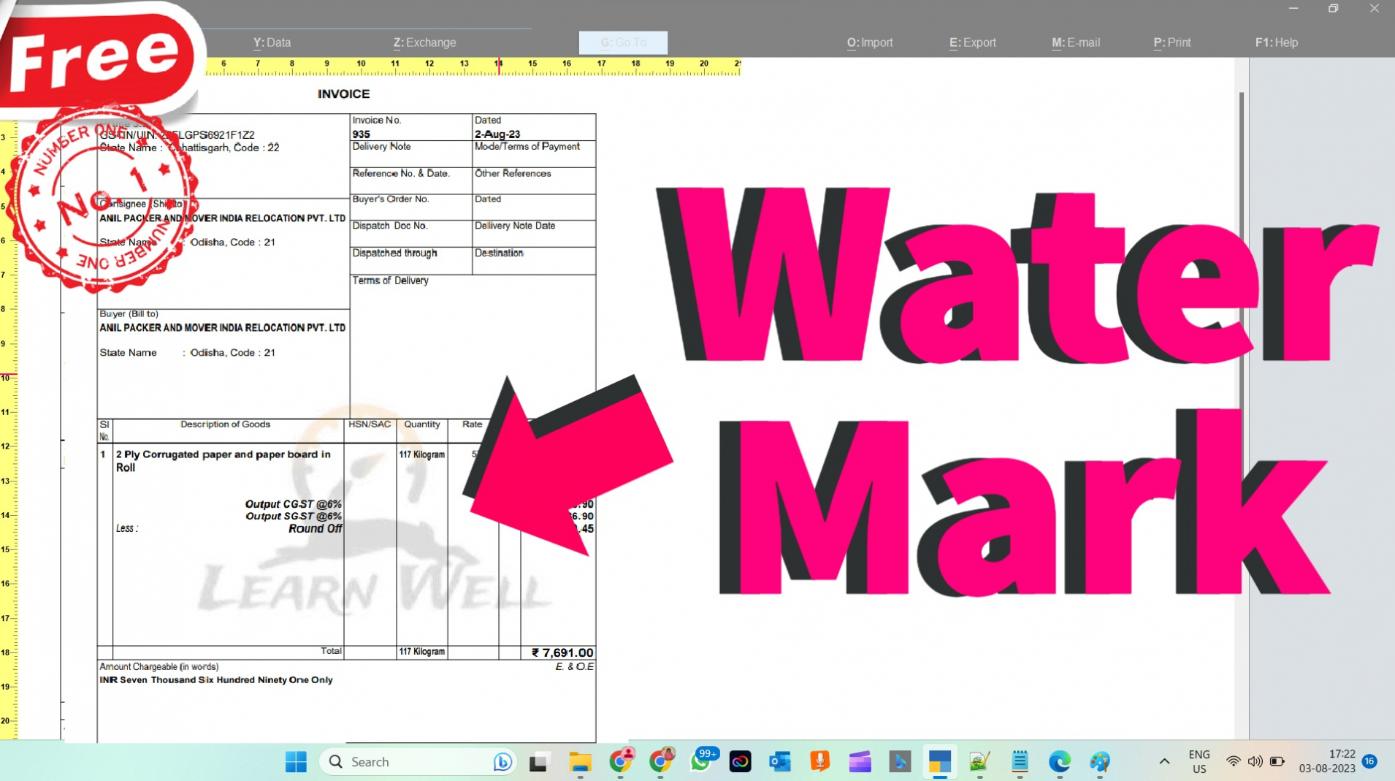Screen dimensions: 1395x781
Task: Open the Notepad taskbar icon
Action: click(x=1020, y=762)
